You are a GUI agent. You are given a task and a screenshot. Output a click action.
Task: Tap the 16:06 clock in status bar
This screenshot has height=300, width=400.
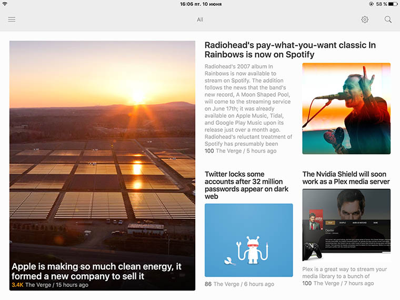186,4
